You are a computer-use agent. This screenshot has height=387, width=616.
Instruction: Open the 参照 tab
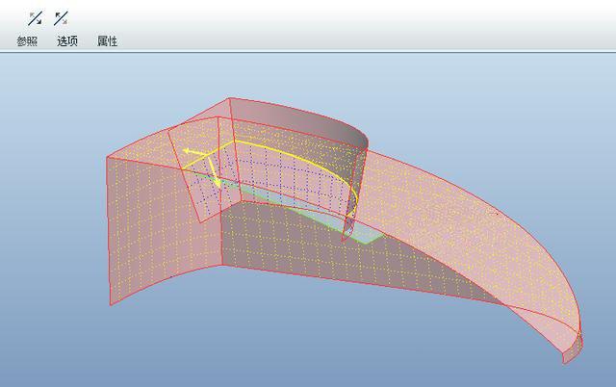click(27, 40)
